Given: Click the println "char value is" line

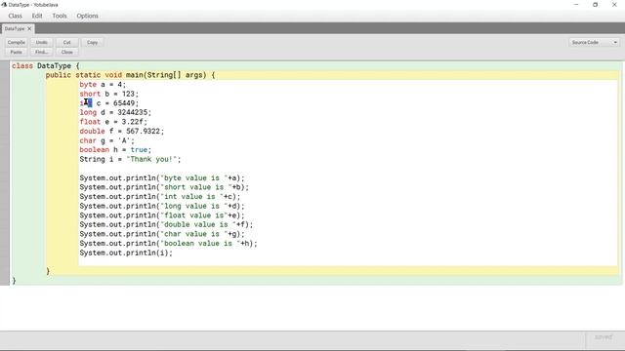Looking at the screenshot, I should click(162, 234).
